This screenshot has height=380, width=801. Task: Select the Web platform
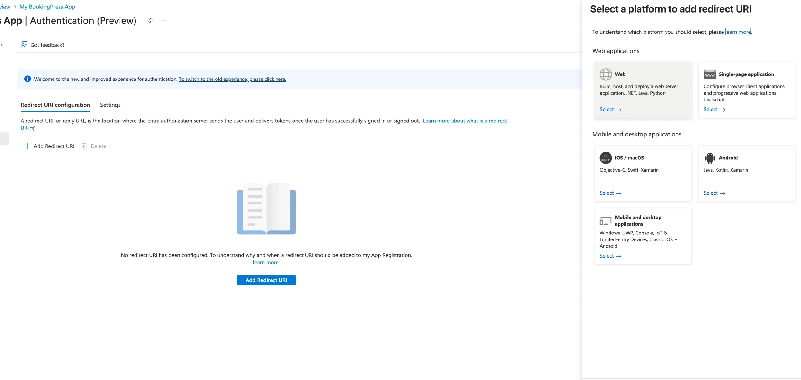[x=610, y=109]
